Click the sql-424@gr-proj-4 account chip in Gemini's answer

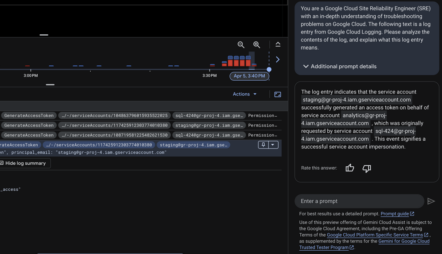click(x=359, y=135)
